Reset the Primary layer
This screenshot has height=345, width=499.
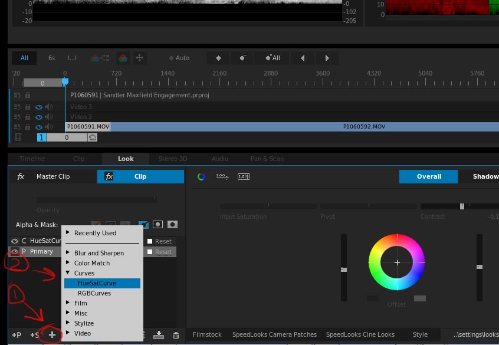(163, 252)
